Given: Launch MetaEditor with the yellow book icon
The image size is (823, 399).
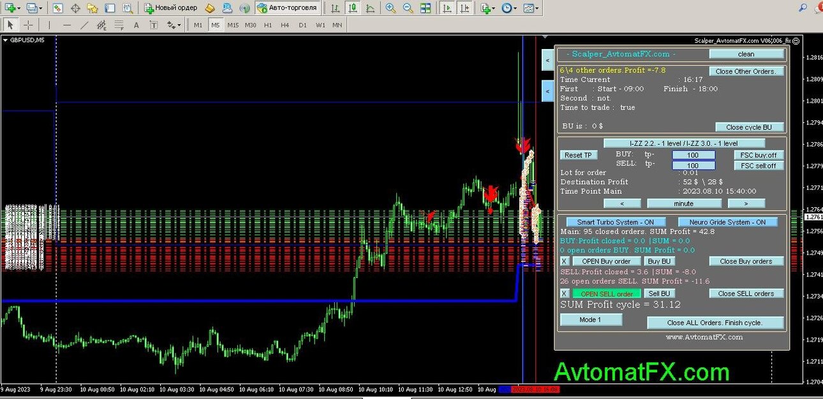Looking at the screenshot, I should (x=210, y=8).
